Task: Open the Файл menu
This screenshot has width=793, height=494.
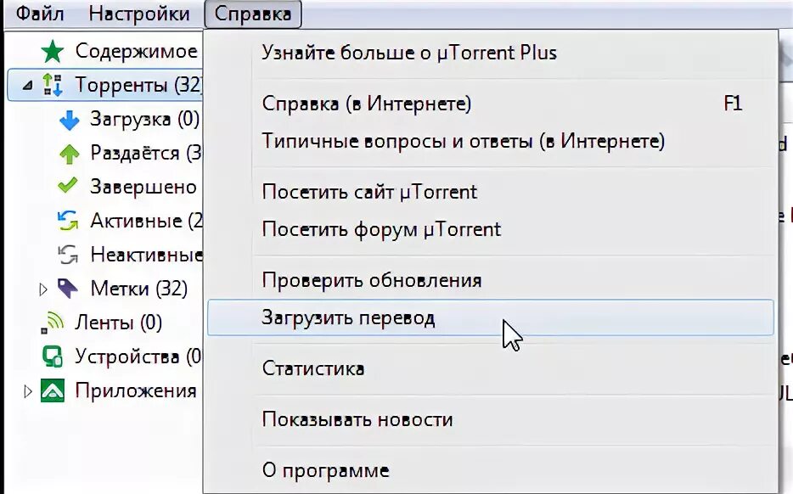Action: [40, 14]
